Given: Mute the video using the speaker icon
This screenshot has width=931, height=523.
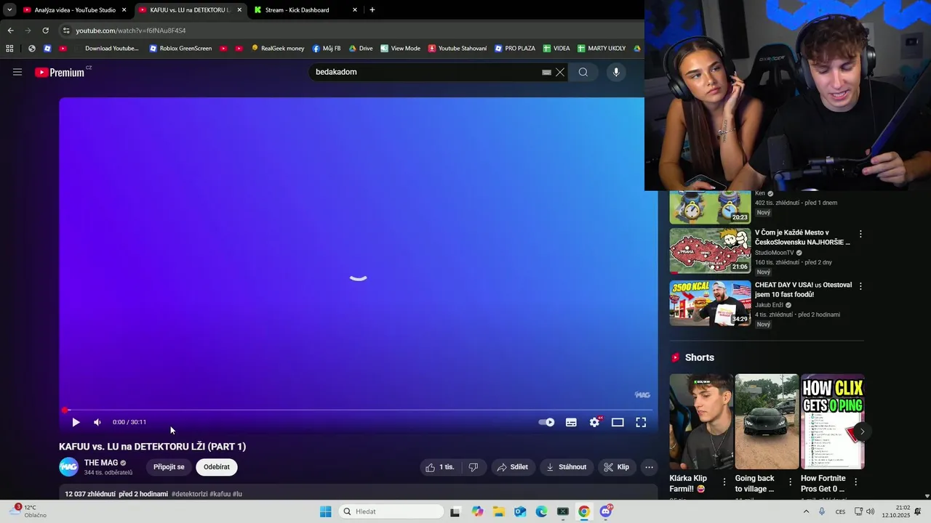Looking at the screenshot, I should [x=97, y=422].
